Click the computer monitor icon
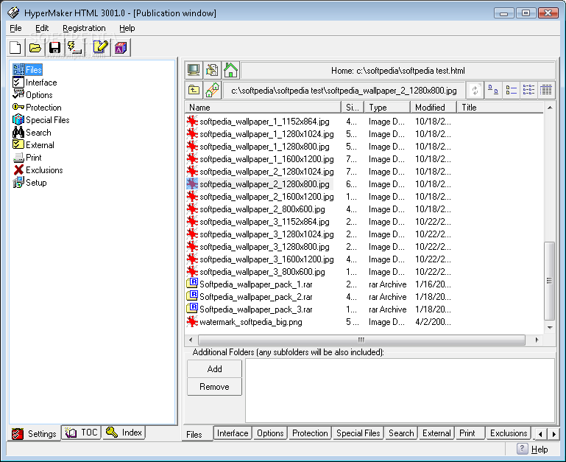 194,70
